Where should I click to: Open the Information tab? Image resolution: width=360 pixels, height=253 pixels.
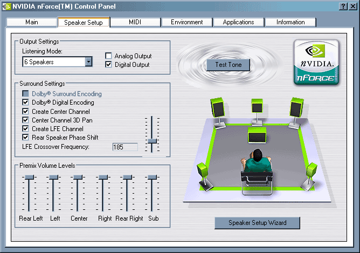tap(290, 22)
